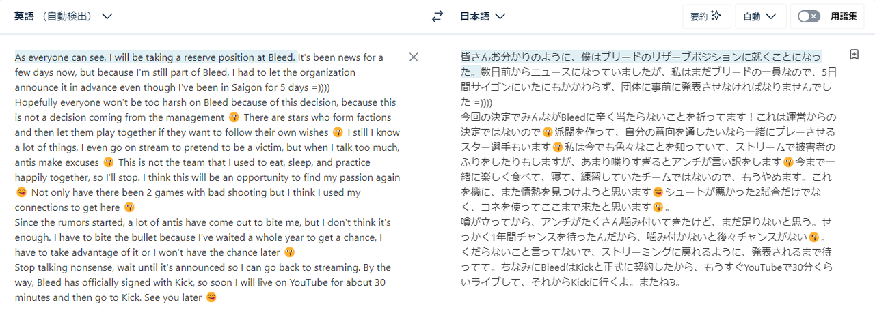
Task: Toggle the 用語集 glossary switch
Action: point(809,16)
